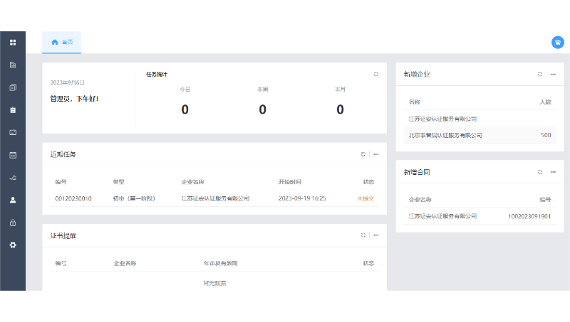Switch to the 首页 home tab
Image resolution: width=570 pixels, height=322 pixels.
pyautogui.click(x=62, y=43)
